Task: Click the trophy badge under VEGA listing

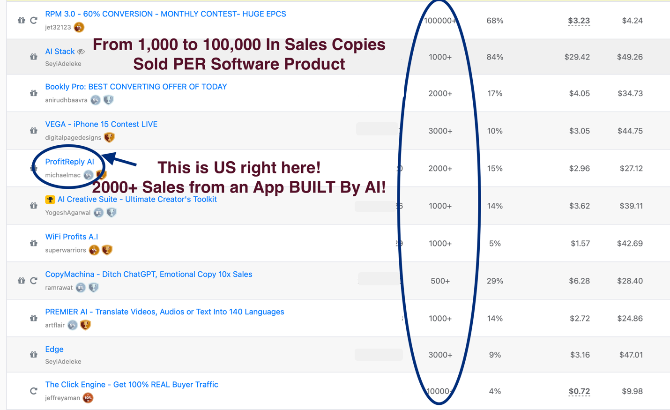Action: (x=109, y=137)
